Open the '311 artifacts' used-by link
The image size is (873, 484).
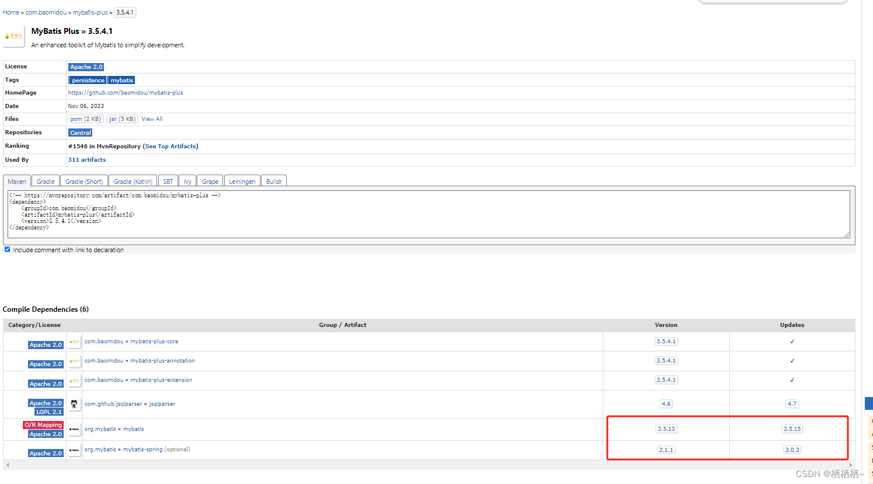(x=86, y=159)
